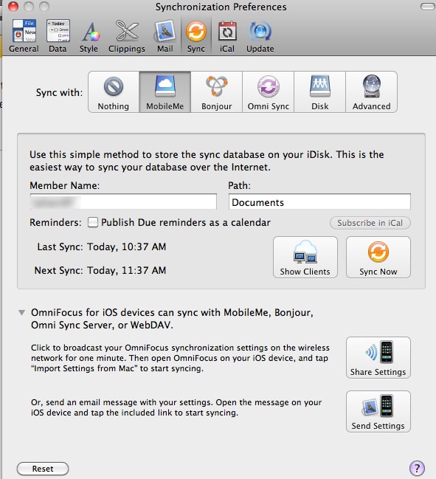Enable Publish Due reminders as a calendar
Image resolution: width=436 pixels, height=479 pixels.
[x=93, y=222]
